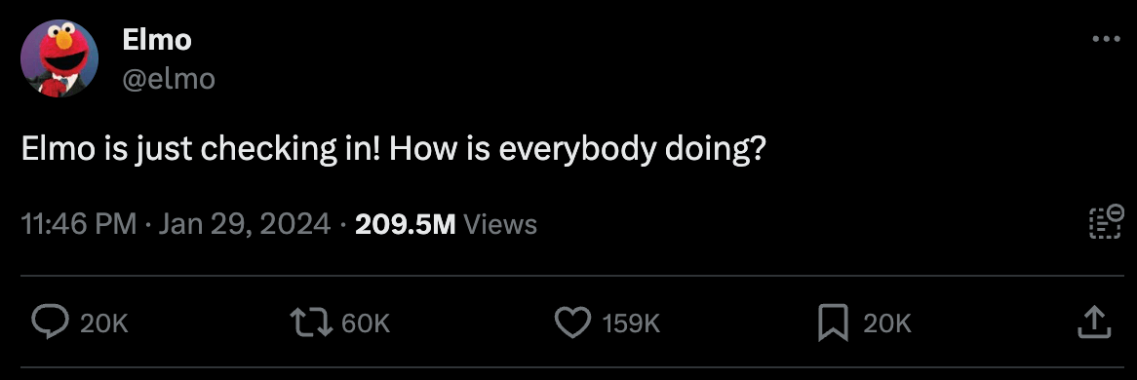Open the 159K likes count
The height and width of the screenshot is (380, 1137).
tap(631, 323)
